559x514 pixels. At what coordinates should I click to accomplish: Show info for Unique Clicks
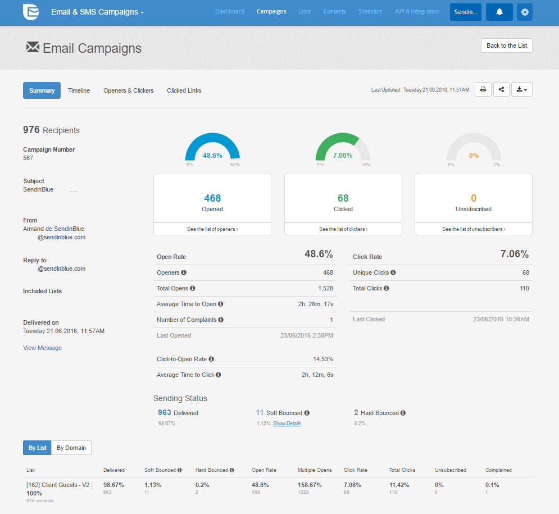coord(393,272)
